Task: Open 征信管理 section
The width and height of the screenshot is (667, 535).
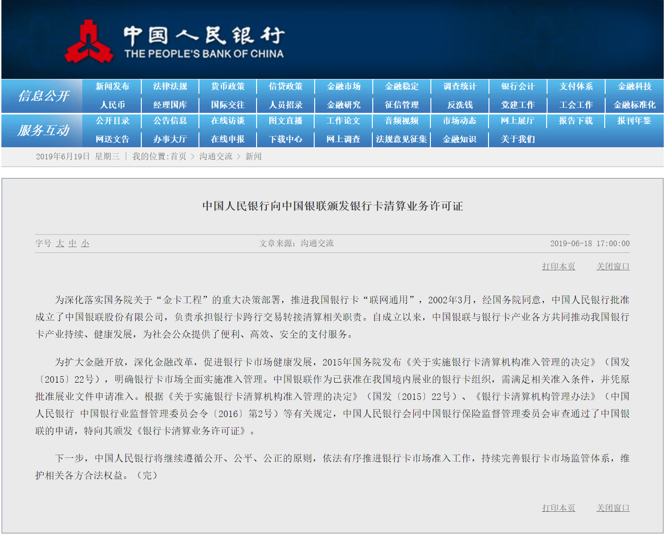Action: coord(402,105)
